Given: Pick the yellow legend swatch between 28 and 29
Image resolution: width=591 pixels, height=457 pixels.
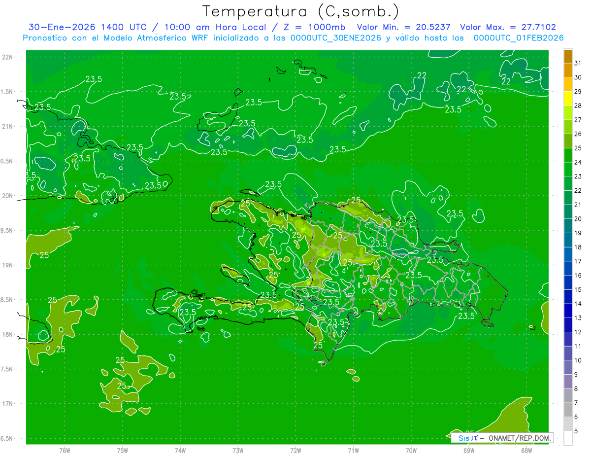Looking at the screenshot, I should pyautogui.click(x=568, y=99).
